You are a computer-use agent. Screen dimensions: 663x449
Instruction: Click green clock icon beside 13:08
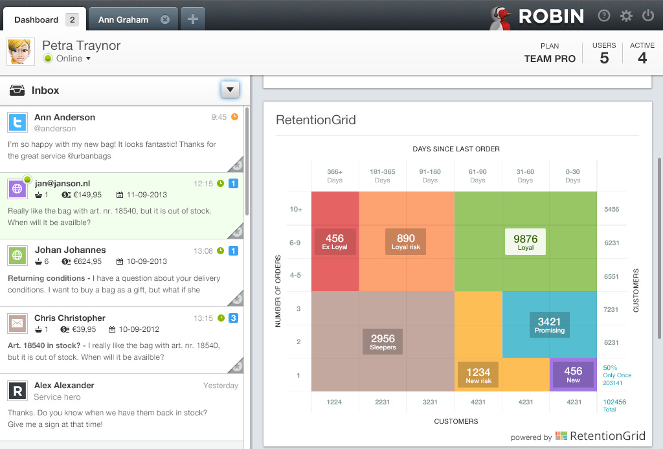coord(220,250)
